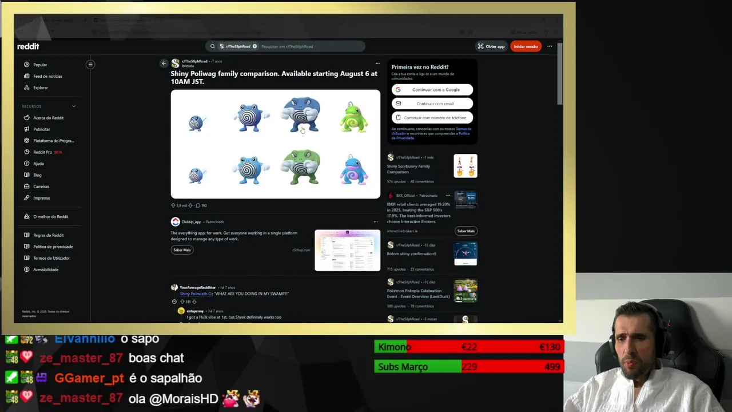732x412 pixels.
Task: Go back with the post back arrow
Action: point(164,64)
